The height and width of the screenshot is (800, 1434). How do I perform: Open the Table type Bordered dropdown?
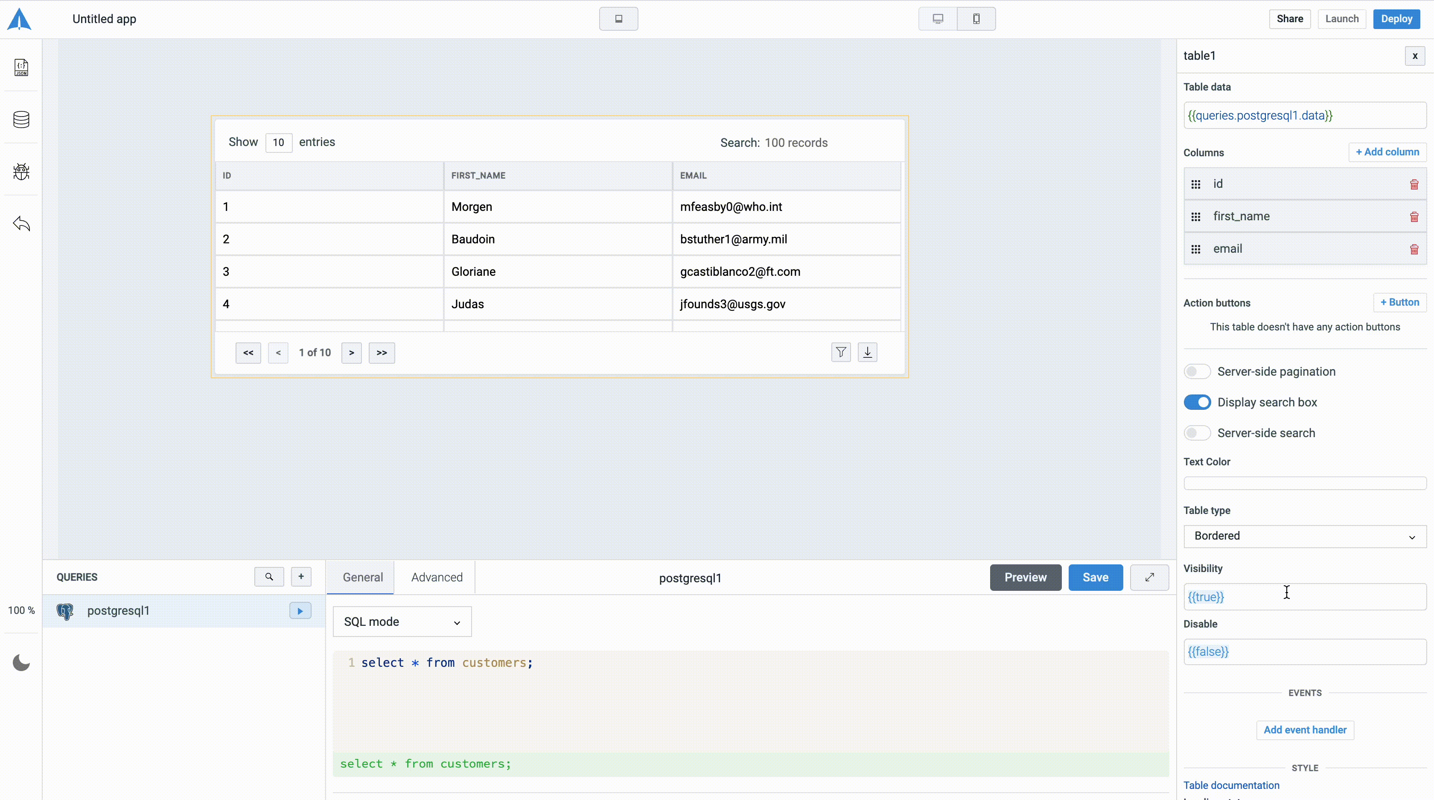1304,536
